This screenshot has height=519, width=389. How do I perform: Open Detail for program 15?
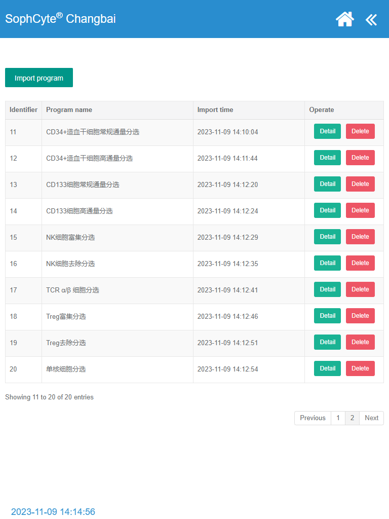click(x=327, y=237)
